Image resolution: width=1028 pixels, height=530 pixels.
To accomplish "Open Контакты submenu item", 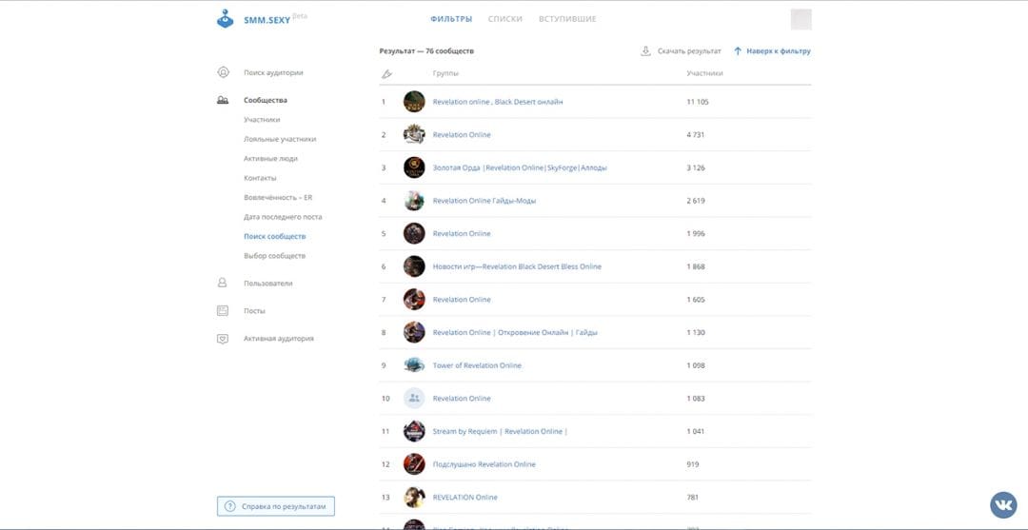I will [x=260, y=178].
